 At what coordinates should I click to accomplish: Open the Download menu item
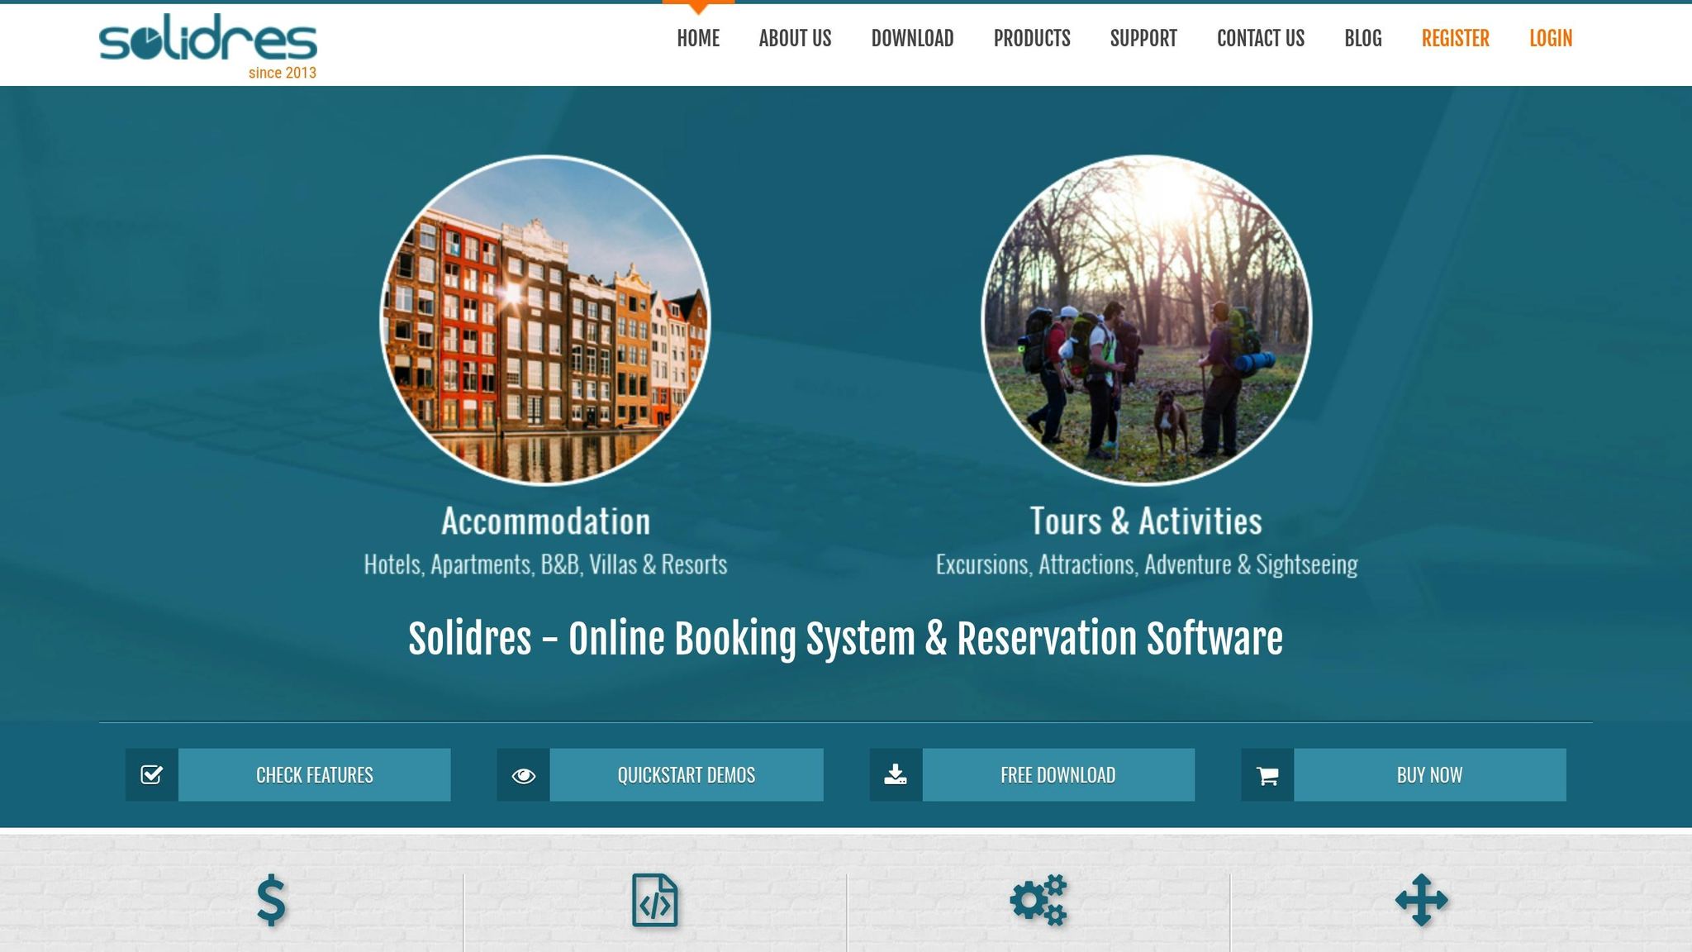[x=912, y=39]
